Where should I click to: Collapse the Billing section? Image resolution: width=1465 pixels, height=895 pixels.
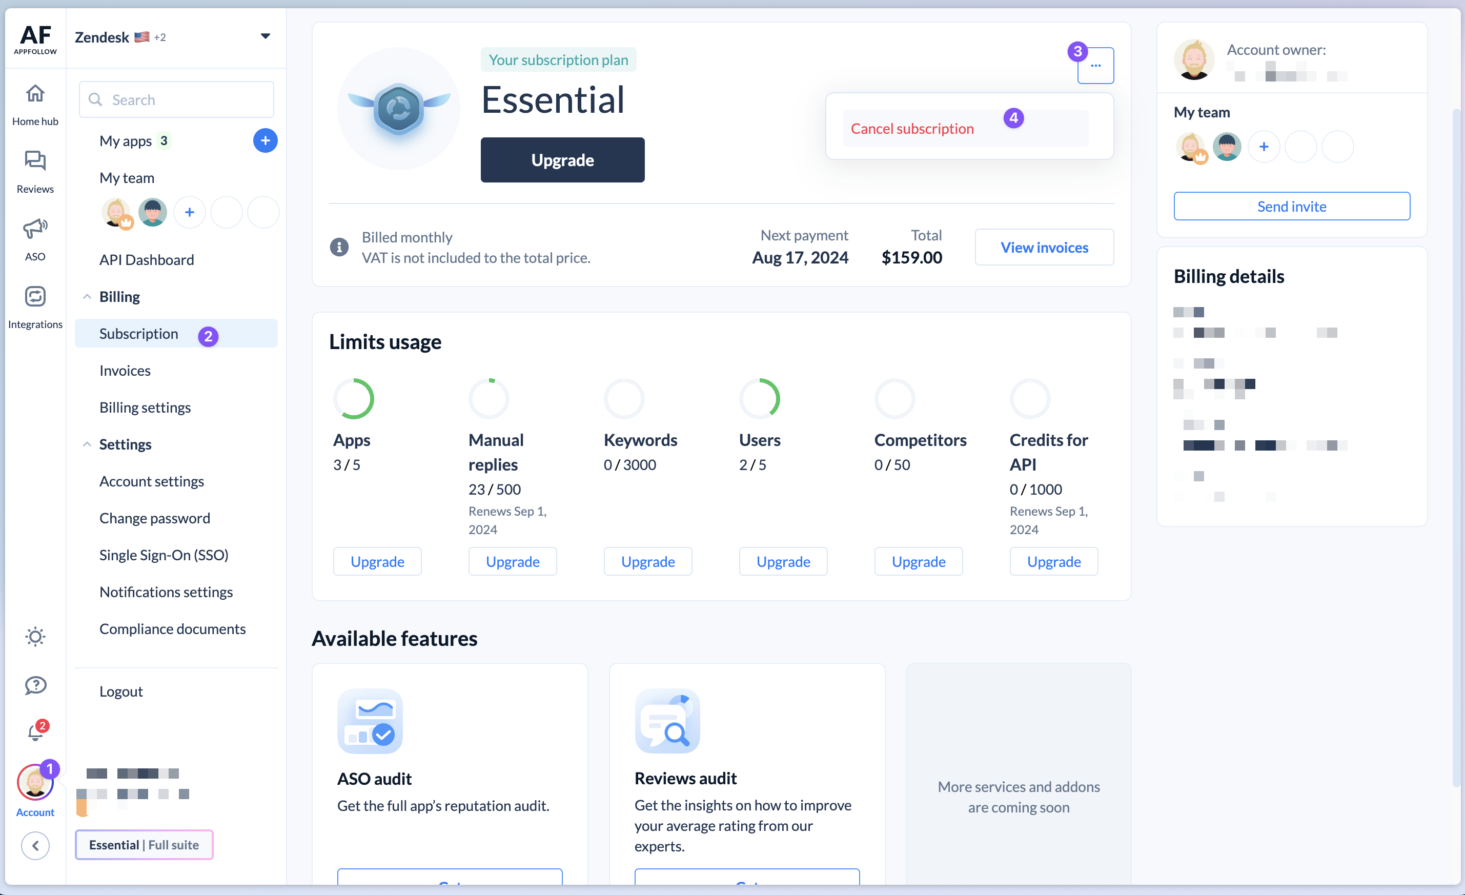click(87, 296)
